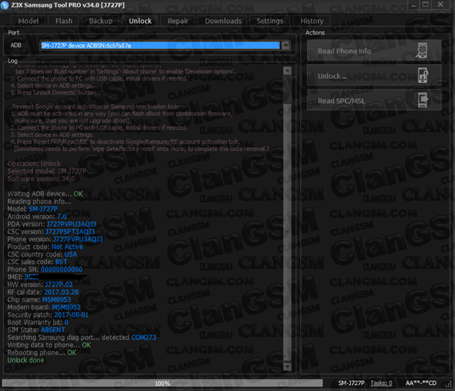Click the SM-J727P status bar label
Viewport: 455px width, 391px height.
351,383
